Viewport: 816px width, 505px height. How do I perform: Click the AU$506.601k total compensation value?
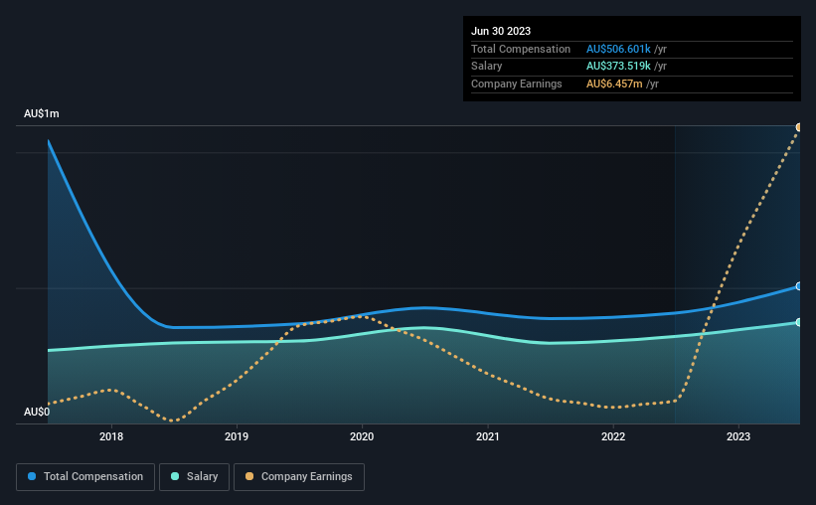pyautogui.click(x=618, y=49)
